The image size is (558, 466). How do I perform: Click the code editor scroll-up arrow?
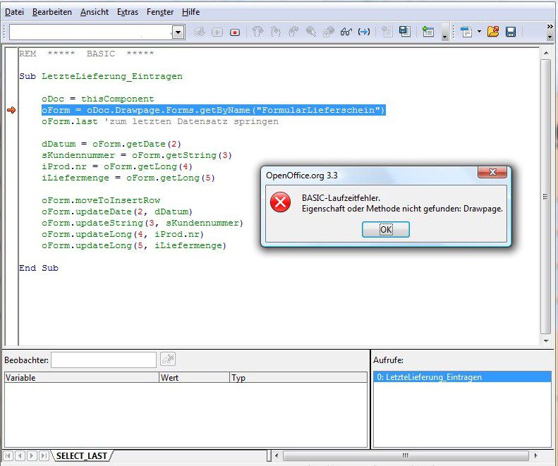point(545,53)
